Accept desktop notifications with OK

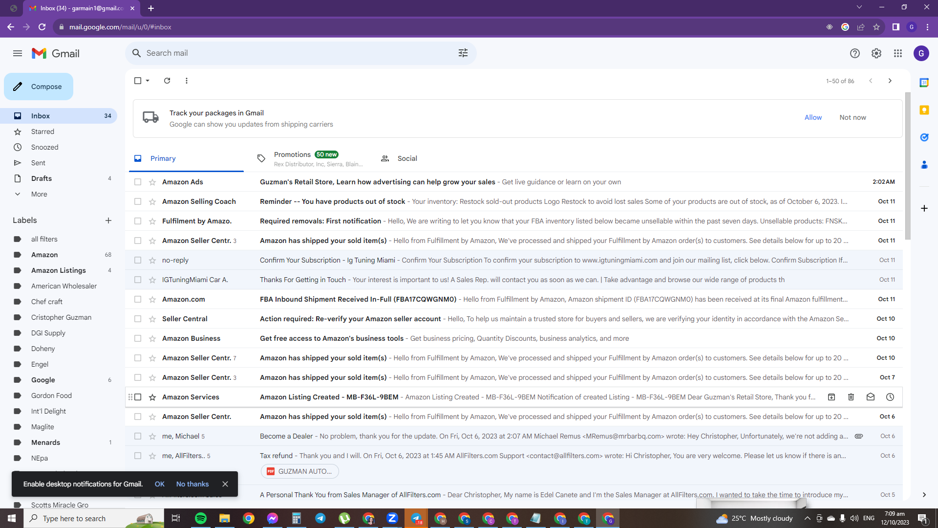click(160, 484)
